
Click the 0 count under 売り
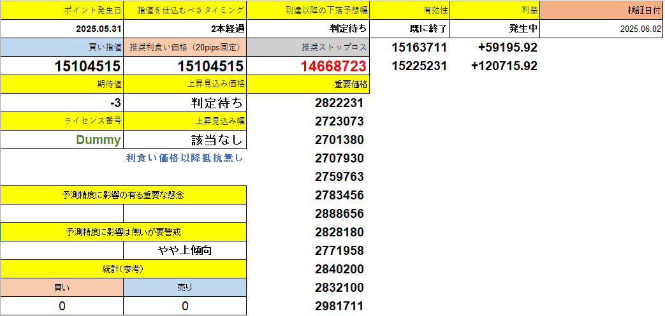(x=185, y=306)
